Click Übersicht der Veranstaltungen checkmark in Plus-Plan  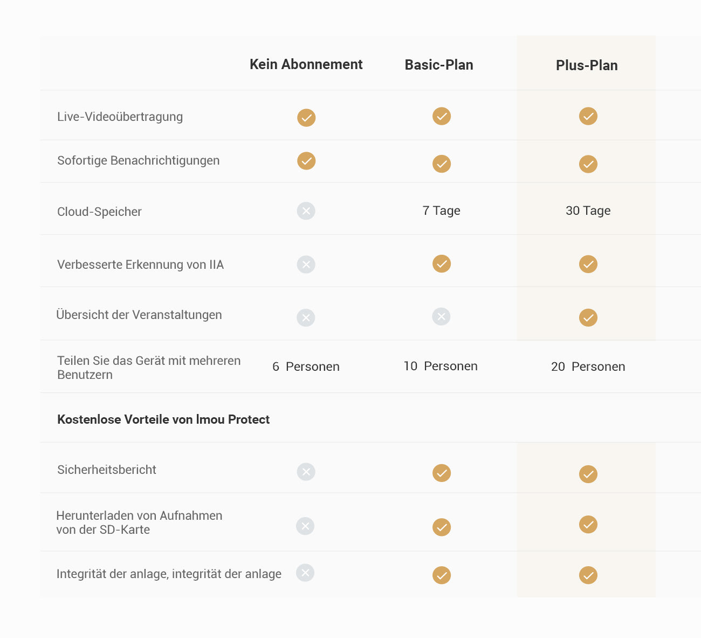tap(588, 318)
